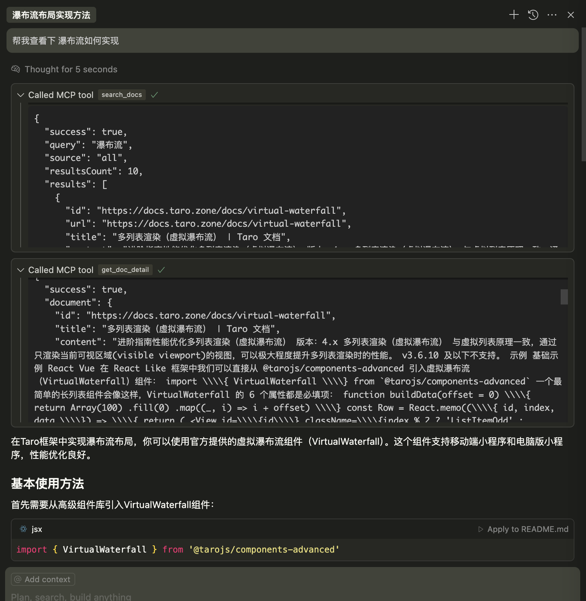The width and height of the screenshot is (586, 601).
Task: Click the user message 帮我查看下 瀑布流如何实现
Action: coord(293,41)
